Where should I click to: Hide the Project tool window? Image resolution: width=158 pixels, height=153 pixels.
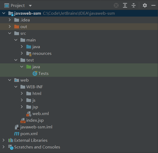[x=153, y=5]
